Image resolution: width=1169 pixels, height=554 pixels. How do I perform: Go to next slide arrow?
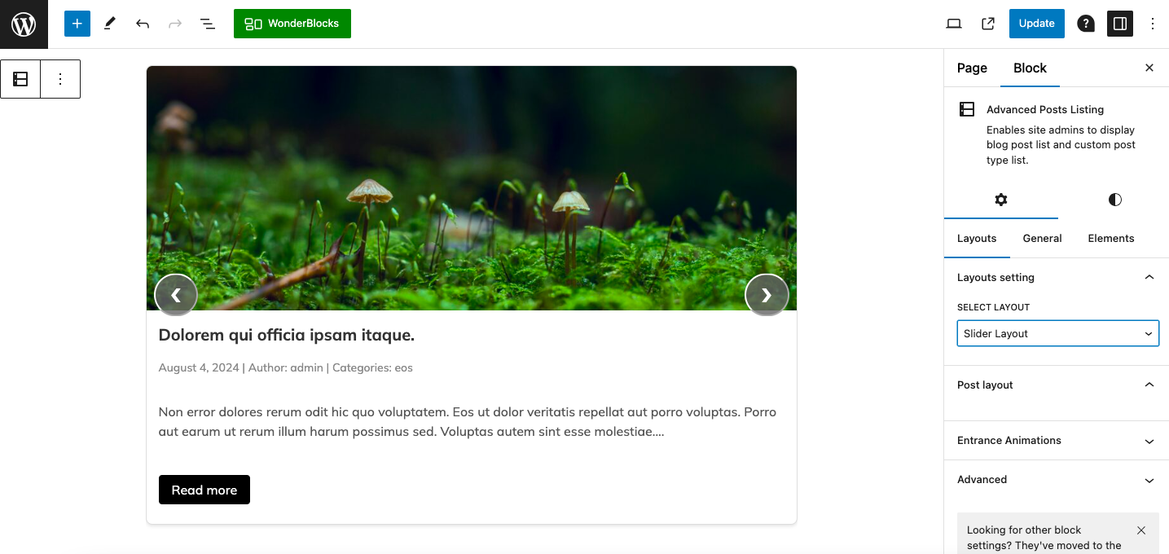(767, 295)
